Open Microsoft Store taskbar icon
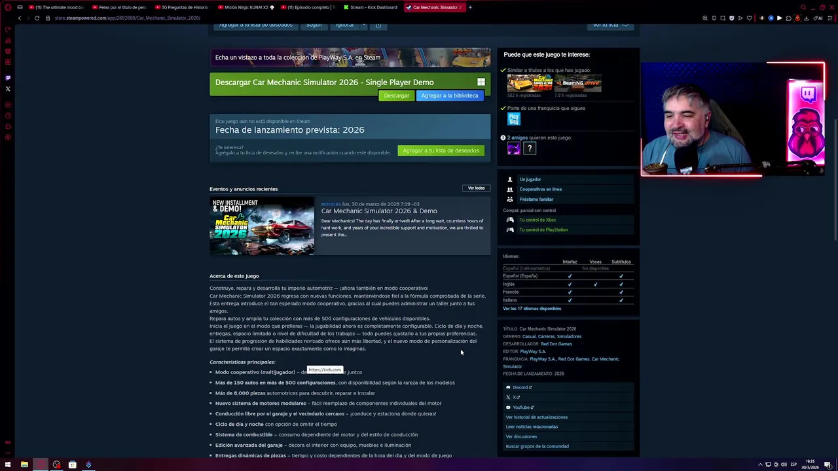838x471 pixels. [x=73, y=464]
